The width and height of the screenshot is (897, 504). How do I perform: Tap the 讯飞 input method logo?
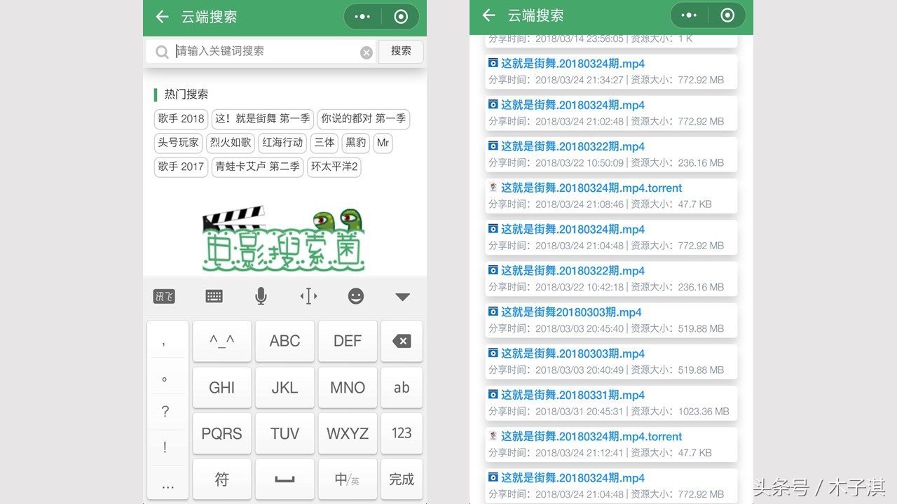click(x=164, y=296)
